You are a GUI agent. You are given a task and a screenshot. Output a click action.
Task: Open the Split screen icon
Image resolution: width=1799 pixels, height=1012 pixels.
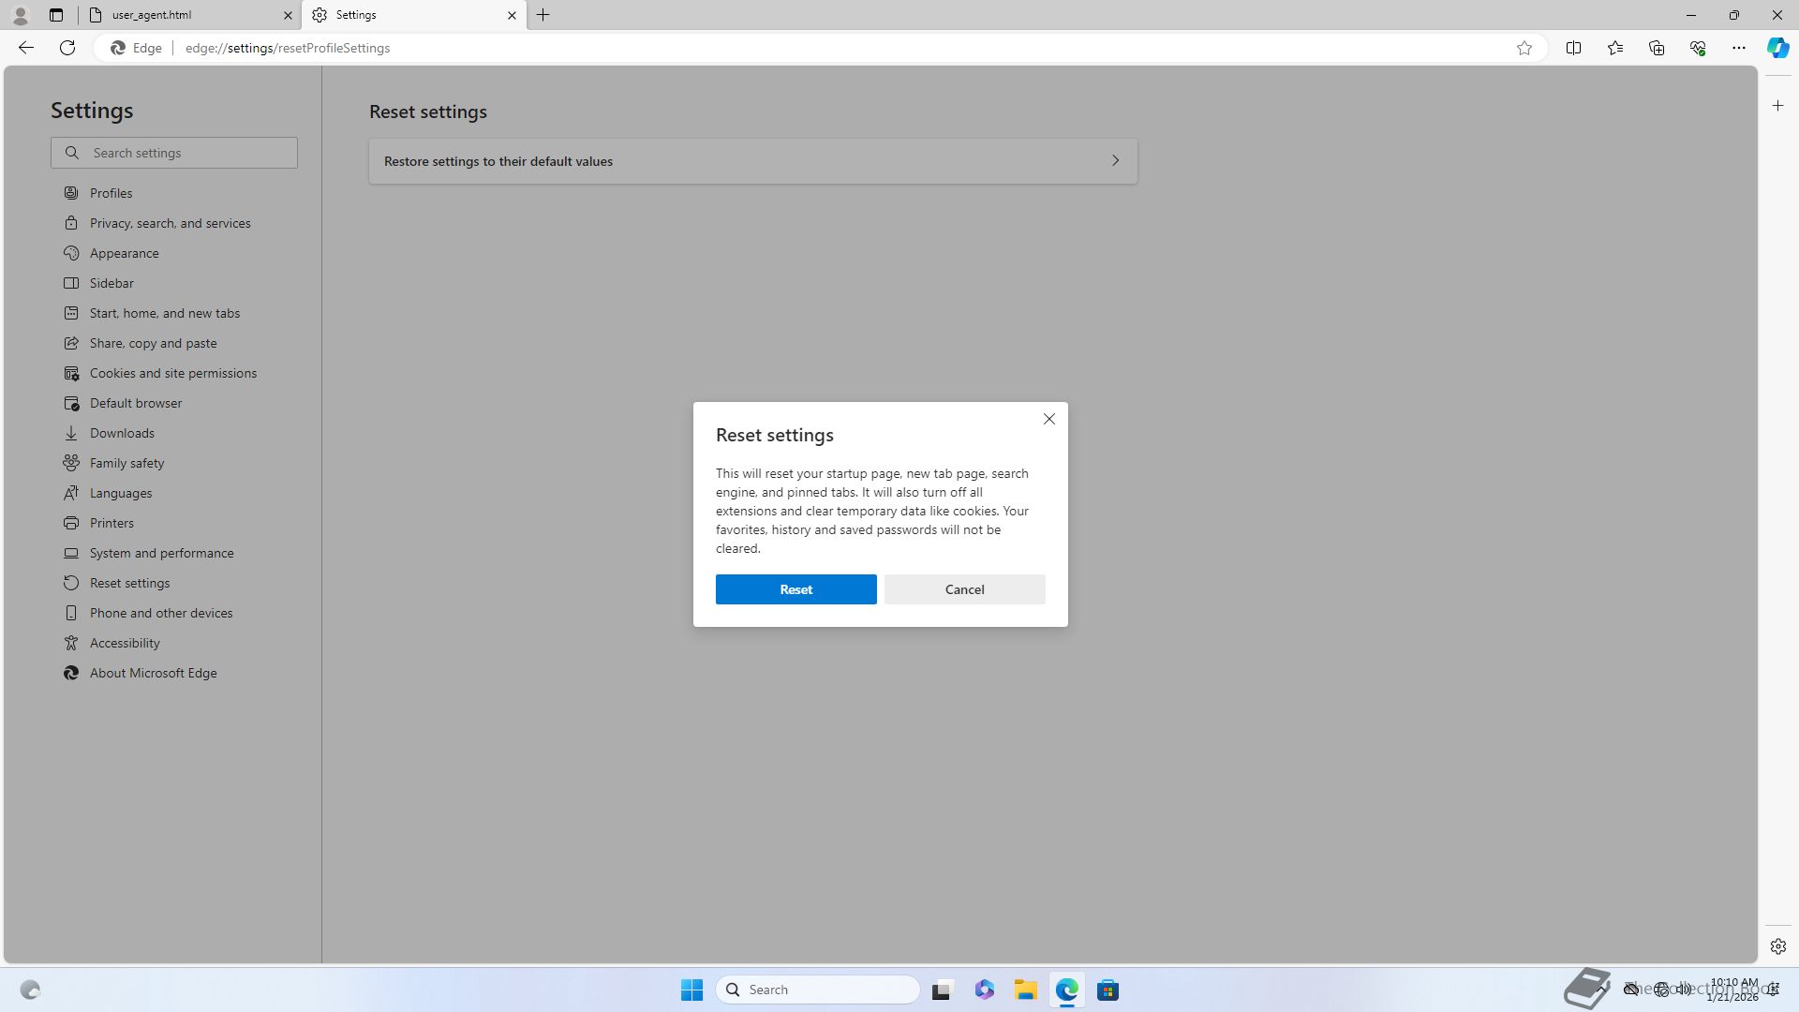point(1573,48)
